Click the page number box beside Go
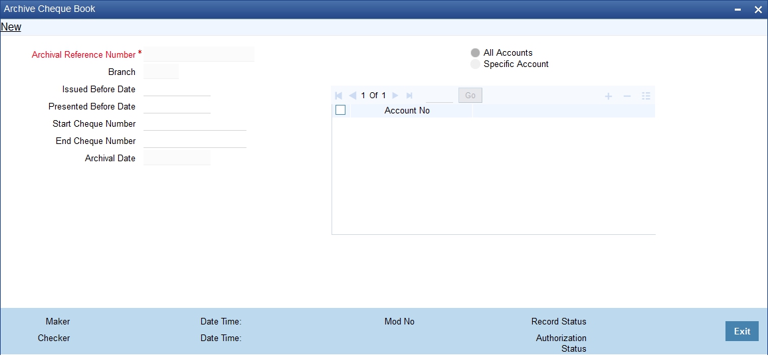Viewport: 768px width, 359px height. [439, 96]
